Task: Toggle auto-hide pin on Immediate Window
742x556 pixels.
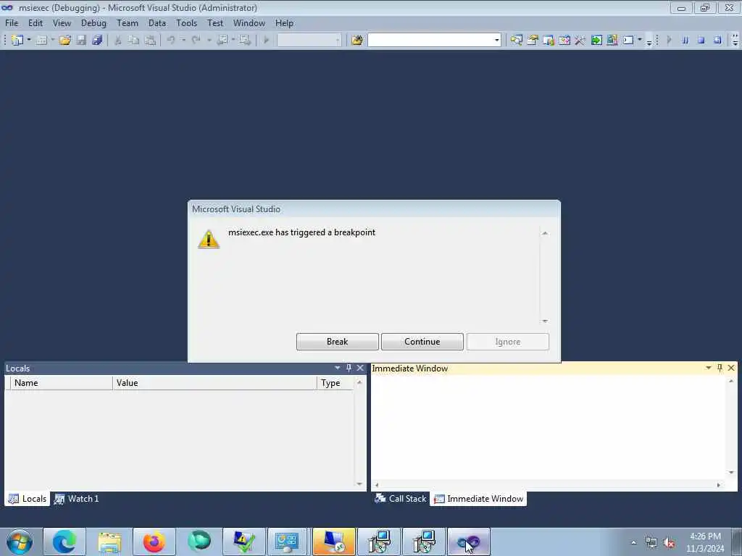Action: (720, 368)
